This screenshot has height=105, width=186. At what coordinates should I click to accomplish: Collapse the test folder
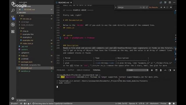point(19,28)
